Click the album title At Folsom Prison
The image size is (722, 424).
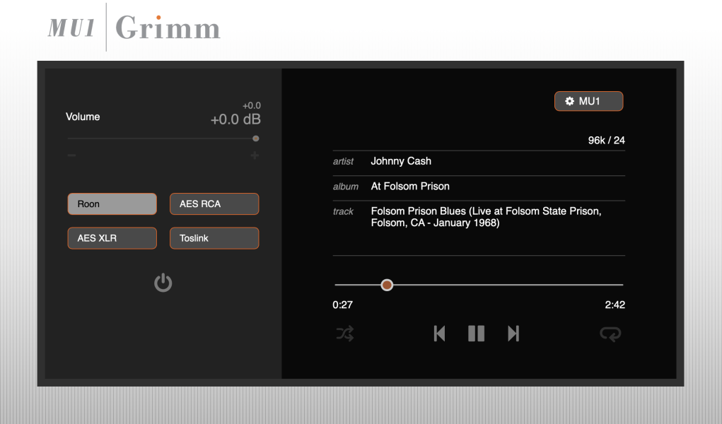click(x=410, y=186)
